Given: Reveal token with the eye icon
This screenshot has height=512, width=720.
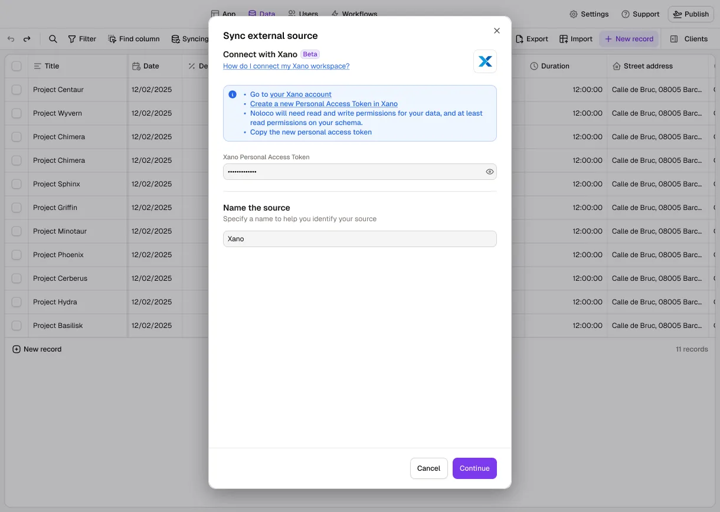Looking at the screenshot, I should point(489,172).
